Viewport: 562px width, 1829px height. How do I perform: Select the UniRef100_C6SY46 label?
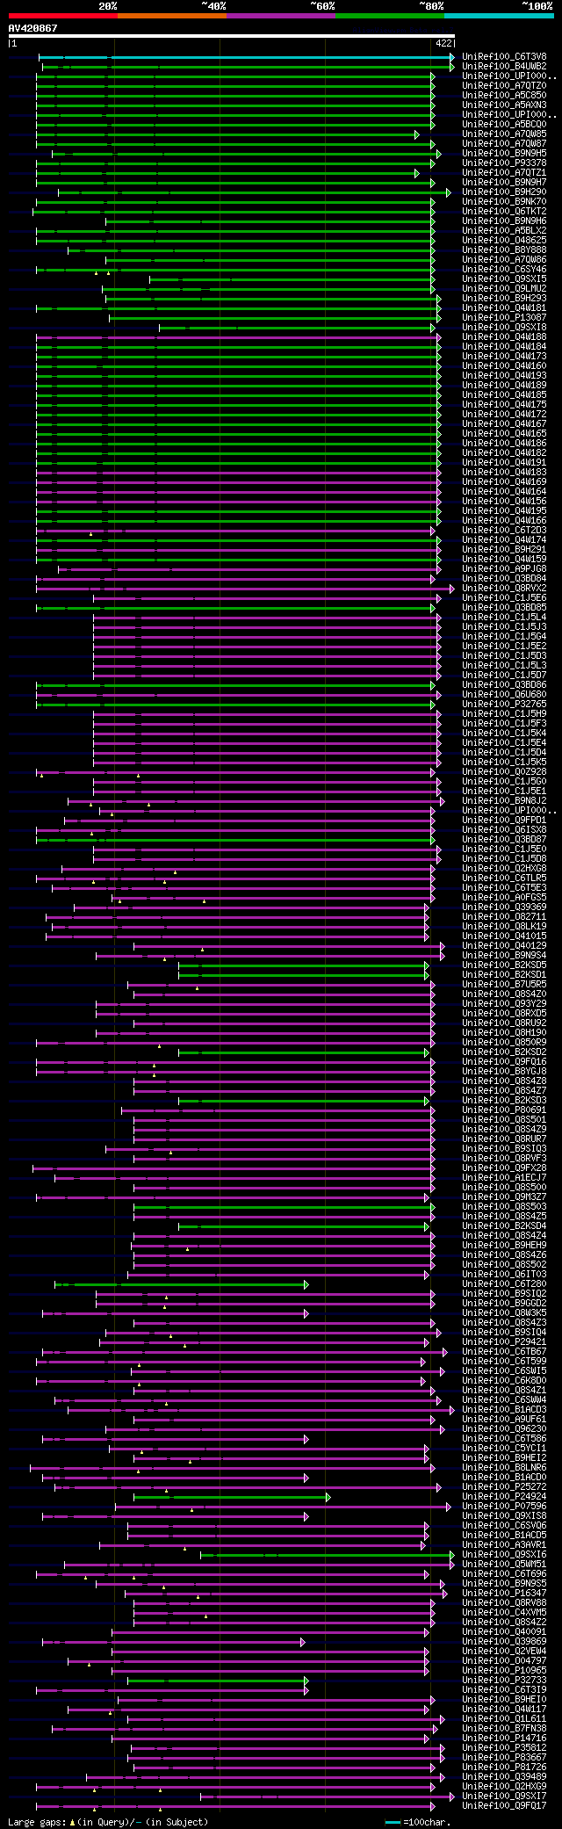(x=504, y=270)
